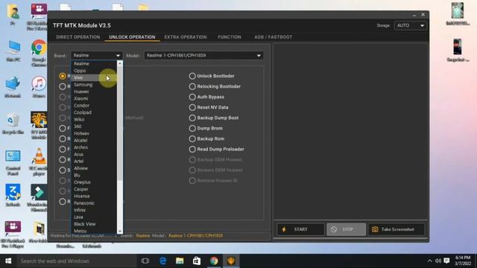This screenshot has width=477, height=268.
Task: Pick Black View in the brand list
Action: (x=94, y=224)
